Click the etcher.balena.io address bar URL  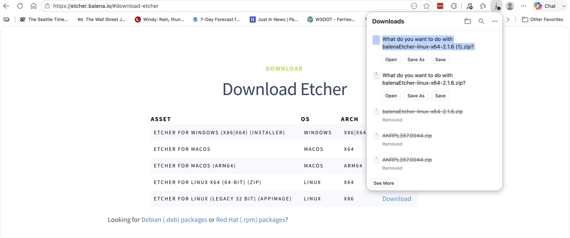[x=106, y=6]
